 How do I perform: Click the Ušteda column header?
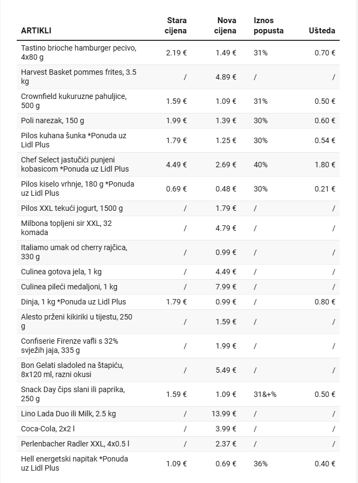[x=322, y=31]
